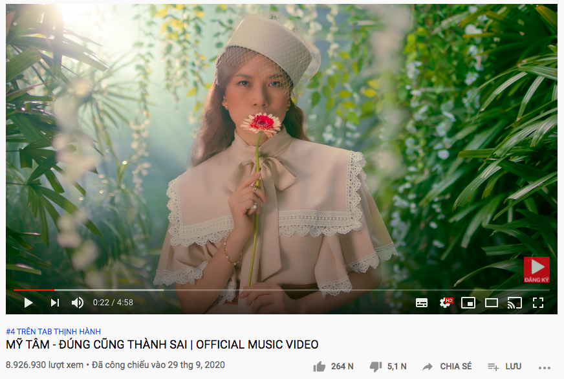Enable miniplayer mode
Screen dimensions: 564x379
click(468, 303)
